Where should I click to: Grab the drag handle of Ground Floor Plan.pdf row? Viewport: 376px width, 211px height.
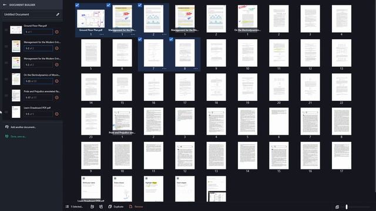point(6,30)
